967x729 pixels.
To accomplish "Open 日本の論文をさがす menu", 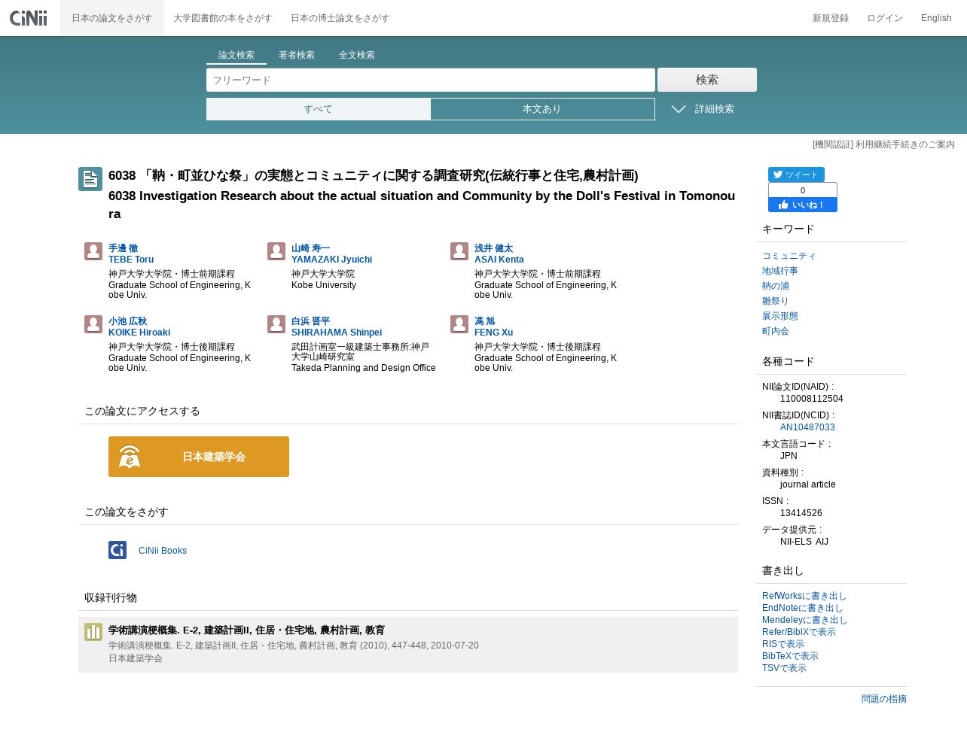I will 112,18.
